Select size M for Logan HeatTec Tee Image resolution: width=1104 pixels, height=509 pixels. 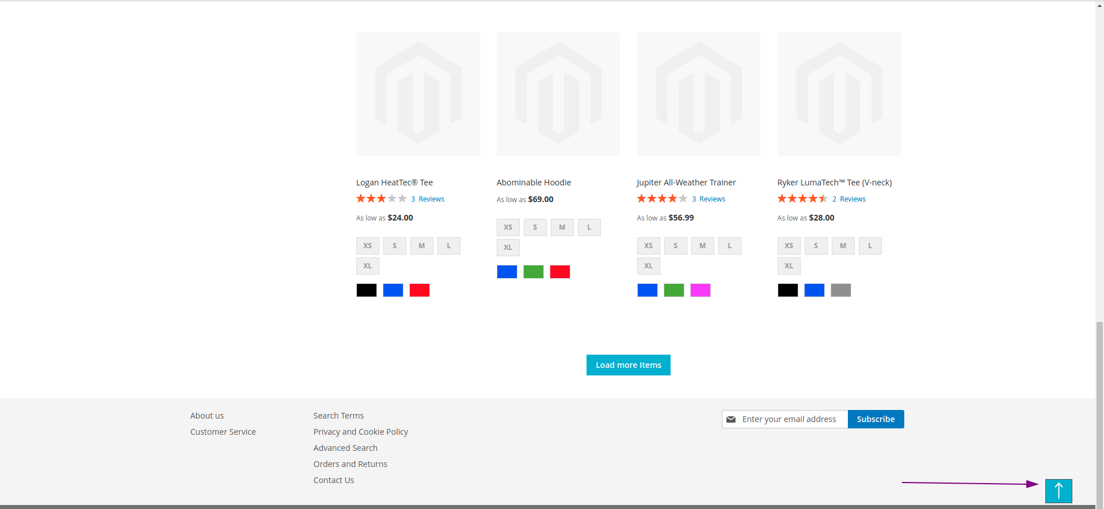point(422,246)
